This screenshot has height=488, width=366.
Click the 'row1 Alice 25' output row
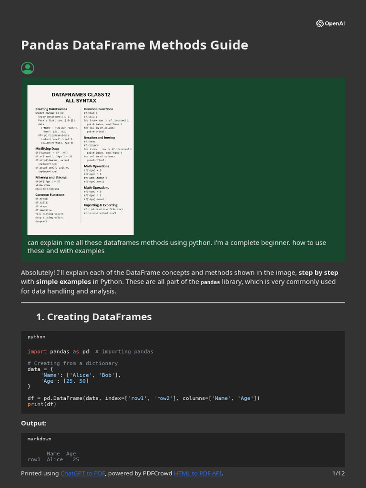[x=53, y=459]
